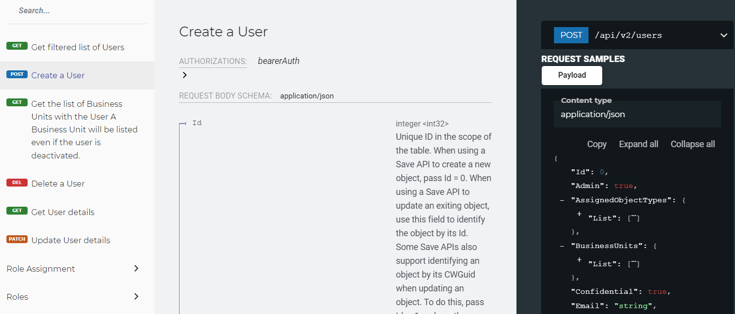Collapse the BusinessUnits object
Screen dimensions: 735x314
click(562, 246)
